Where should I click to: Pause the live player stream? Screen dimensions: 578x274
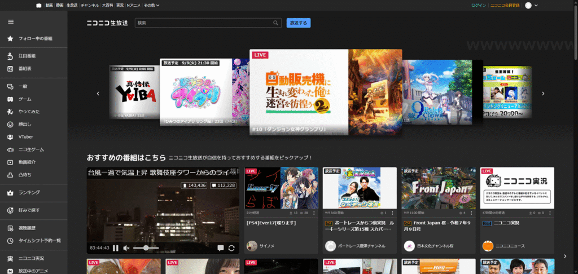(116, 248)
